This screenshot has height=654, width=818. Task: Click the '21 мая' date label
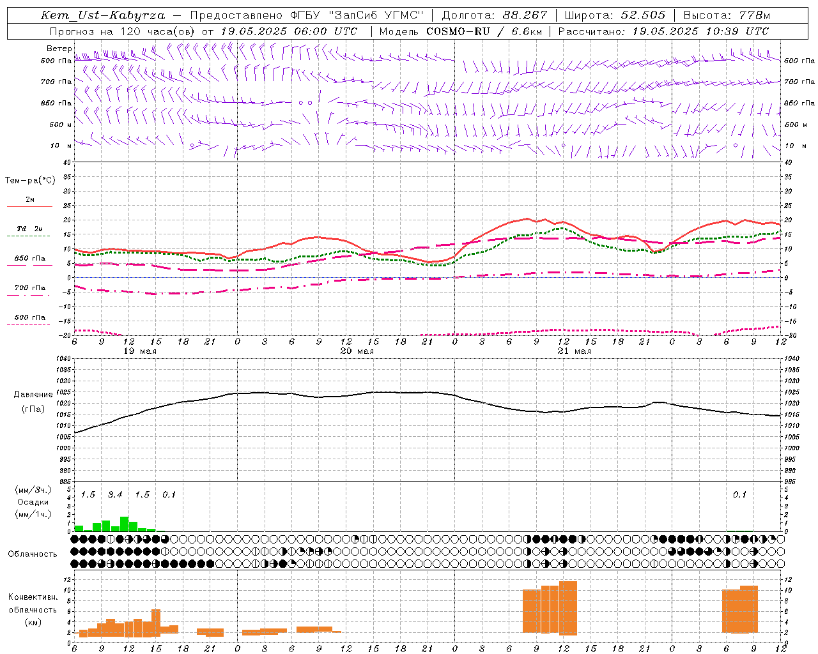point(574,351)
